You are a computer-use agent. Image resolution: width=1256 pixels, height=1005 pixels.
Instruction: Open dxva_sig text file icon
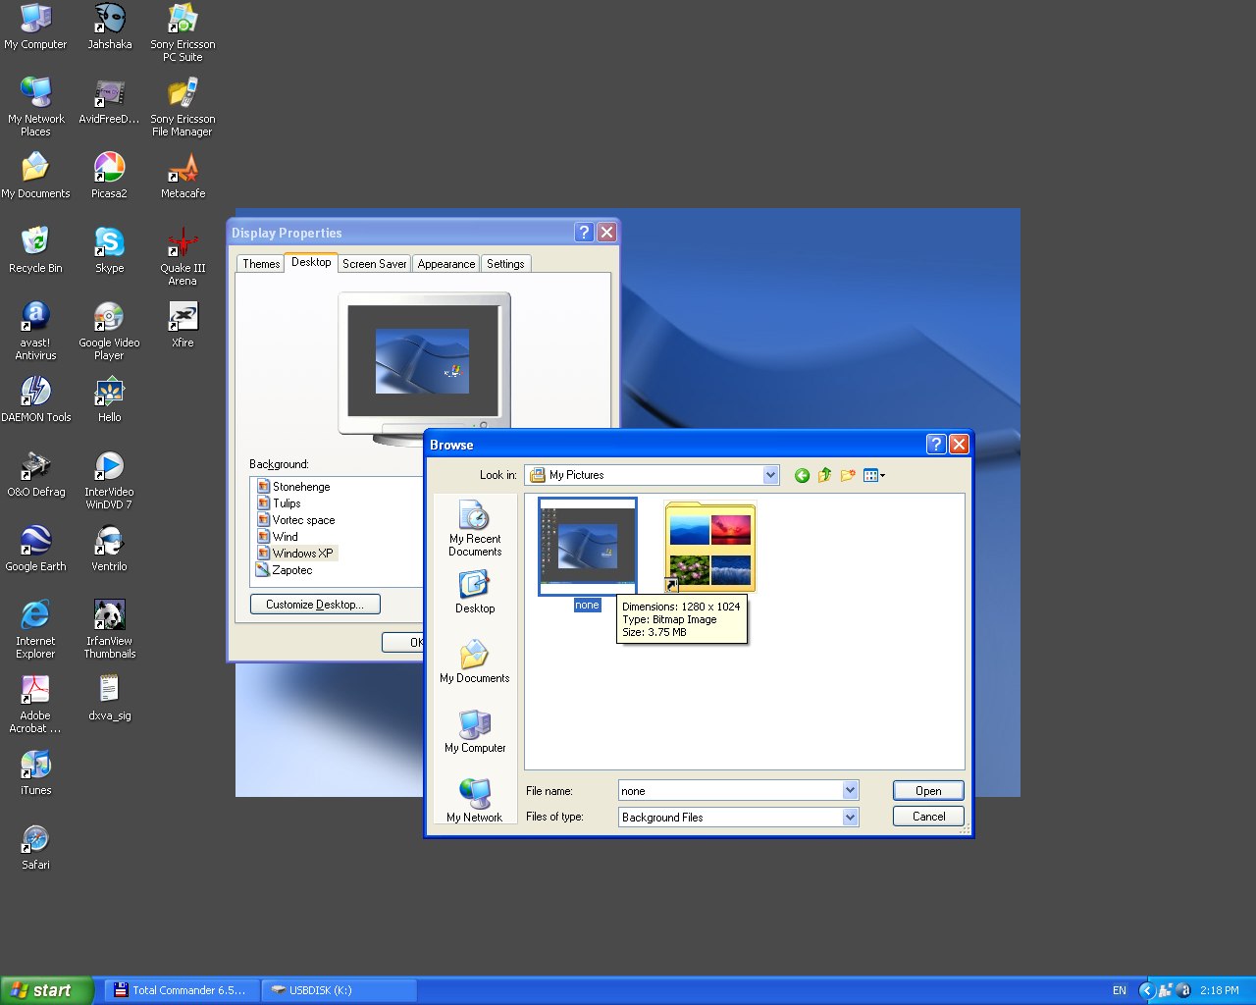tap(109, 698)
